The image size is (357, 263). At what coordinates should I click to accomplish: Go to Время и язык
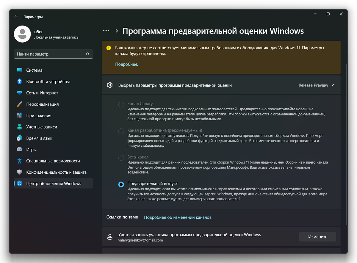pyautogui.click(x=54, y=138)
